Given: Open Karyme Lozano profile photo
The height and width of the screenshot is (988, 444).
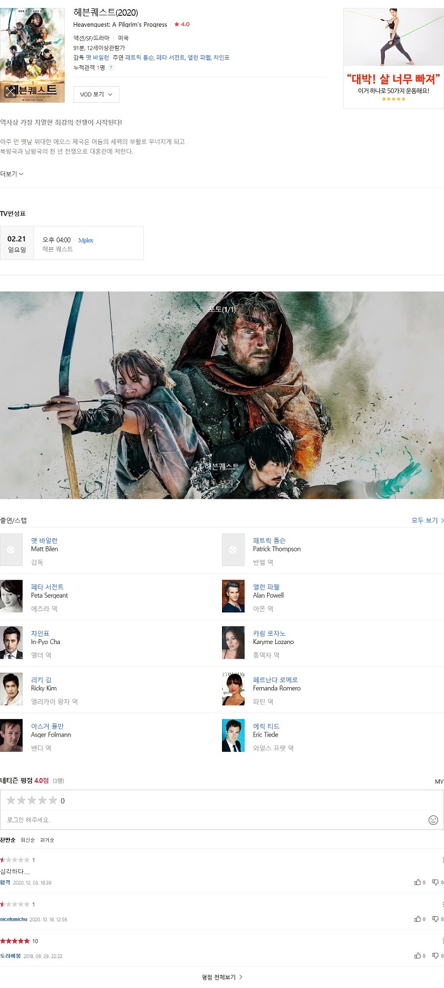Looking at the screenshot, I should 233,642.
